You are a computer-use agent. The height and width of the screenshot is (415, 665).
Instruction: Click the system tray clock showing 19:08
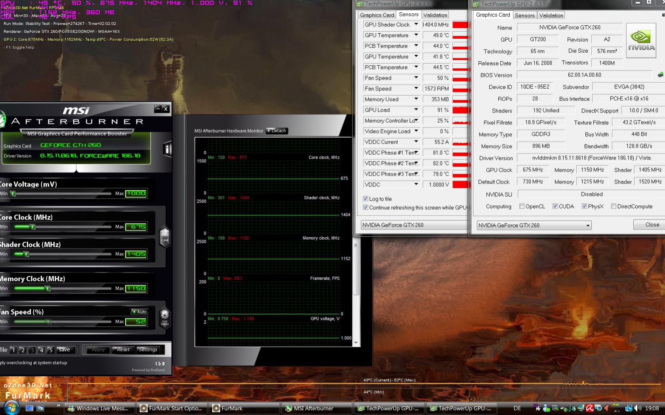coord(652,408)
